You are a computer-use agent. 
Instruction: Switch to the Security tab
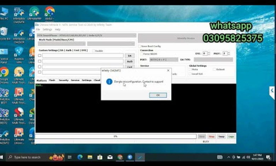[63, 80]
